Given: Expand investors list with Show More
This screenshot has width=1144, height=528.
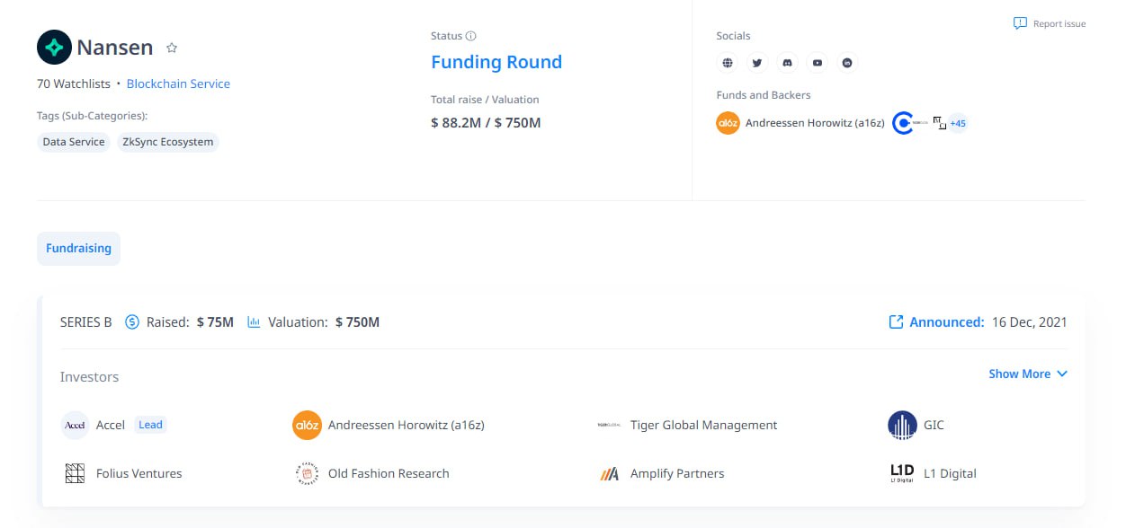Looking at the screenshot, I should [1027, 374].
